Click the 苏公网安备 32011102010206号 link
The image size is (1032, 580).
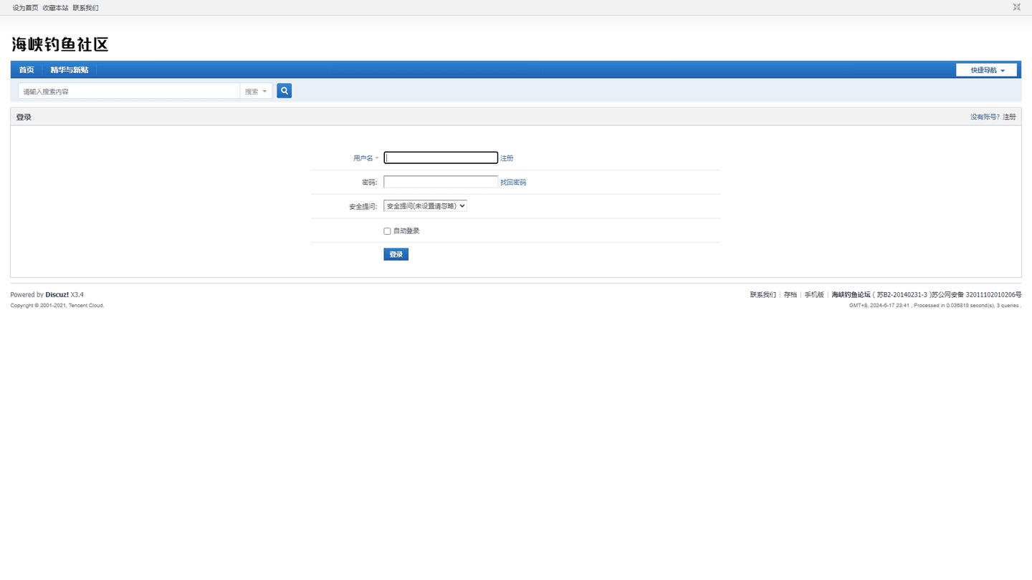pyautogui.click(x=977, y=295)
